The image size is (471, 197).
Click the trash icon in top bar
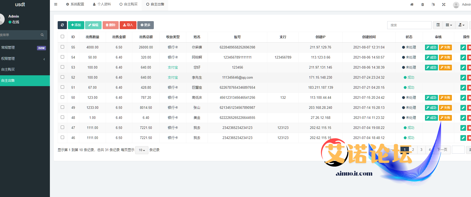[x=423, y=4]
